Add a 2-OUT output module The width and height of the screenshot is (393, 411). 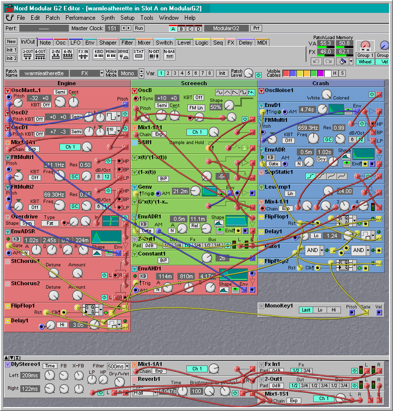[28, 54]
